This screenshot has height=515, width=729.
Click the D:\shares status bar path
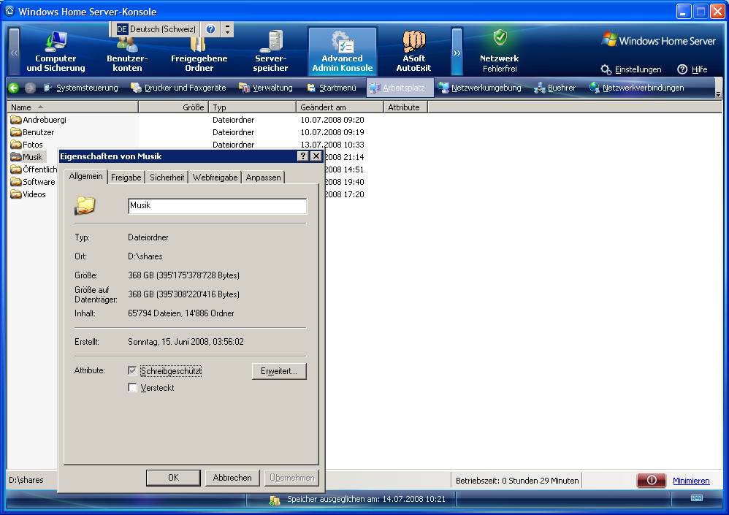[x=26, y=480]
